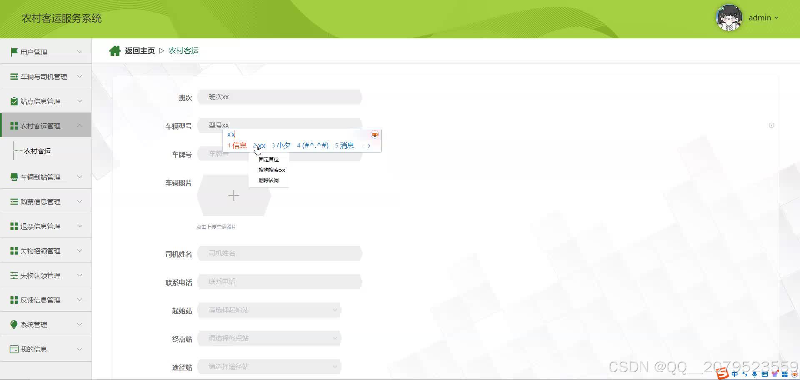Open the 请选择起始站 dropdown

[x=269, y=310]
